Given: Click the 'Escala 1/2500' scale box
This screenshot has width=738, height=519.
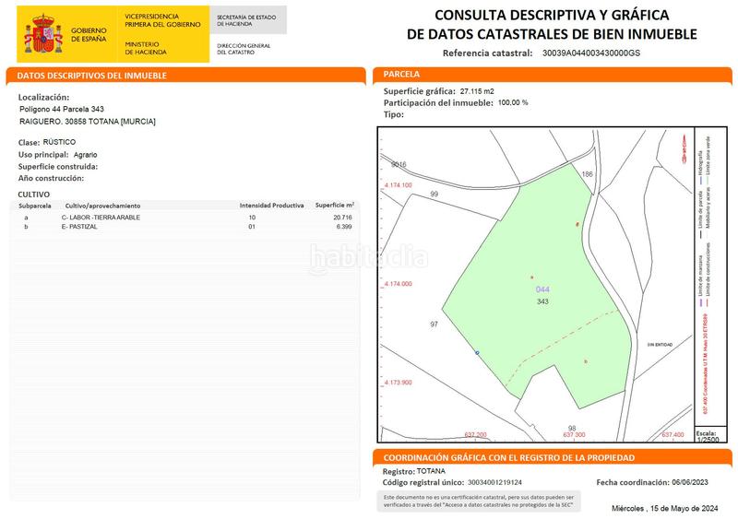Looking at the screenshot, I should click(708, 436).
